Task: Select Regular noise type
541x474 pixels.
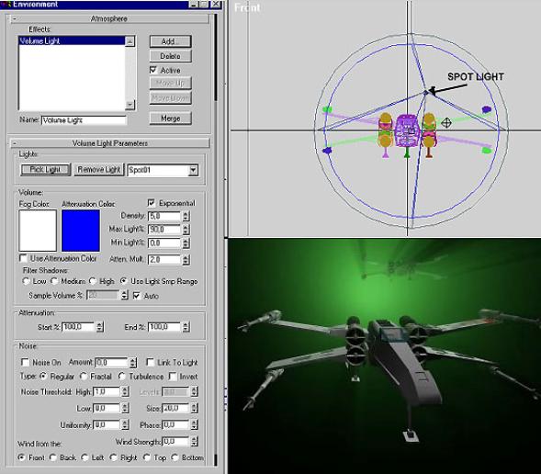Action: tap(43, 377)
